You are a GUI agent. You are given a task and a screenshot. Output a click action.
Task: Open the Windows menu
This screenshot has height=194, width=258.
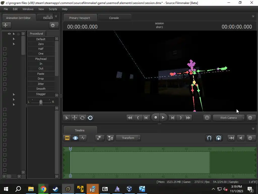click(x=28, y=9)
